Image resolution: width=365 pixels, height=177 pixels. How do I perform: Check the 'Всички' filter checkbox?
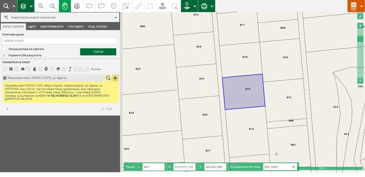tap(88, 69)
